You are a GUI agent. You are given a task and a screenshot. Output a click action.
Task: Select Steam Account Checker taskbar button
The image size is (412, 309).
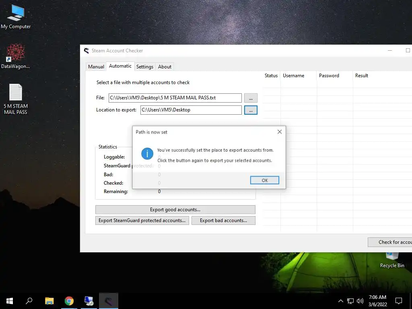109,301
